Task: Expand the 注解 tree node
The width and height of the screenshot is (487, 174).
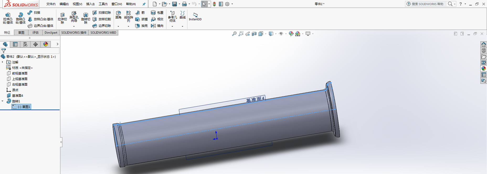Action: (3, 62)
